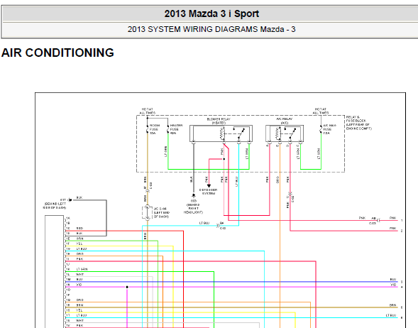Click the ground symbol above Right Headlight
This screenshot has width=418, height=328.
[194, 196]
